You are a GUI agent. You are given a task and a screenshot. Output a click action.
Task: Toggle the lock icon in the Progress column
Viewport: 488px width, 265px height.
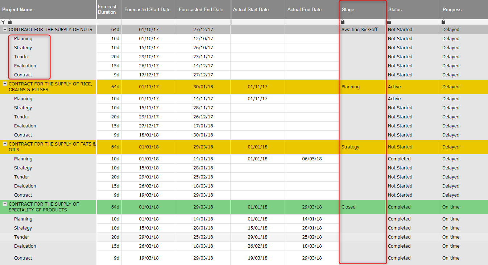[443, 22]
